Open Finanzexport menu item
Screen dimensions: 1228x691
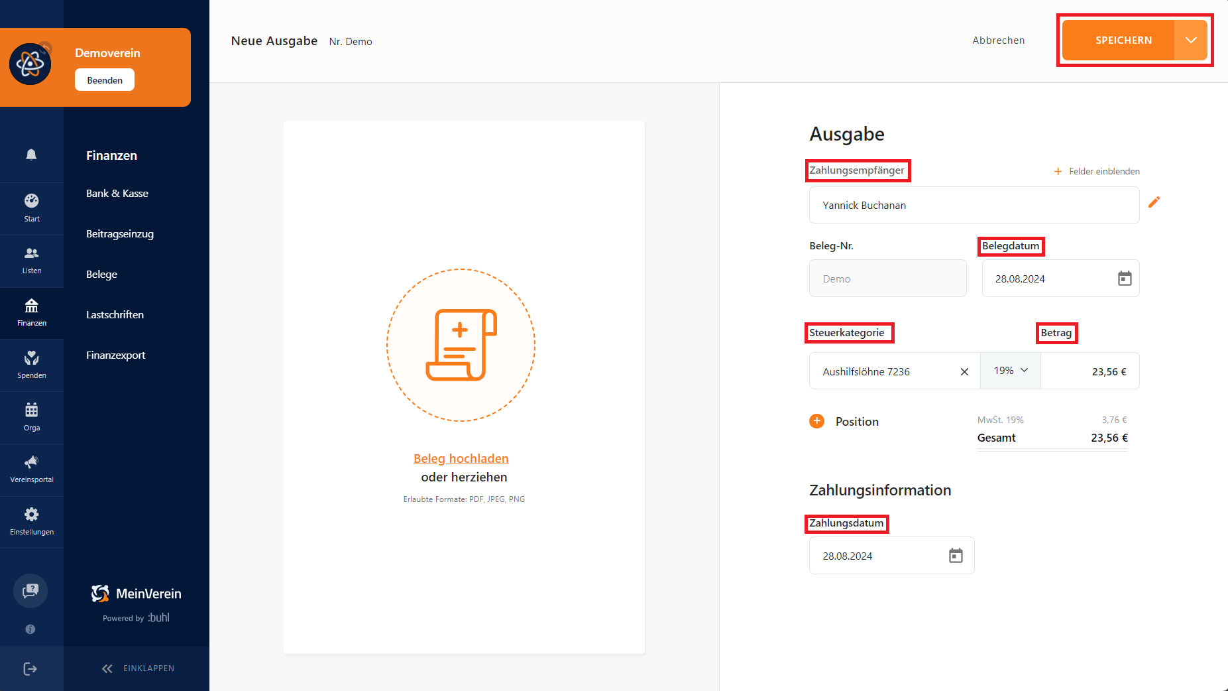116,355
